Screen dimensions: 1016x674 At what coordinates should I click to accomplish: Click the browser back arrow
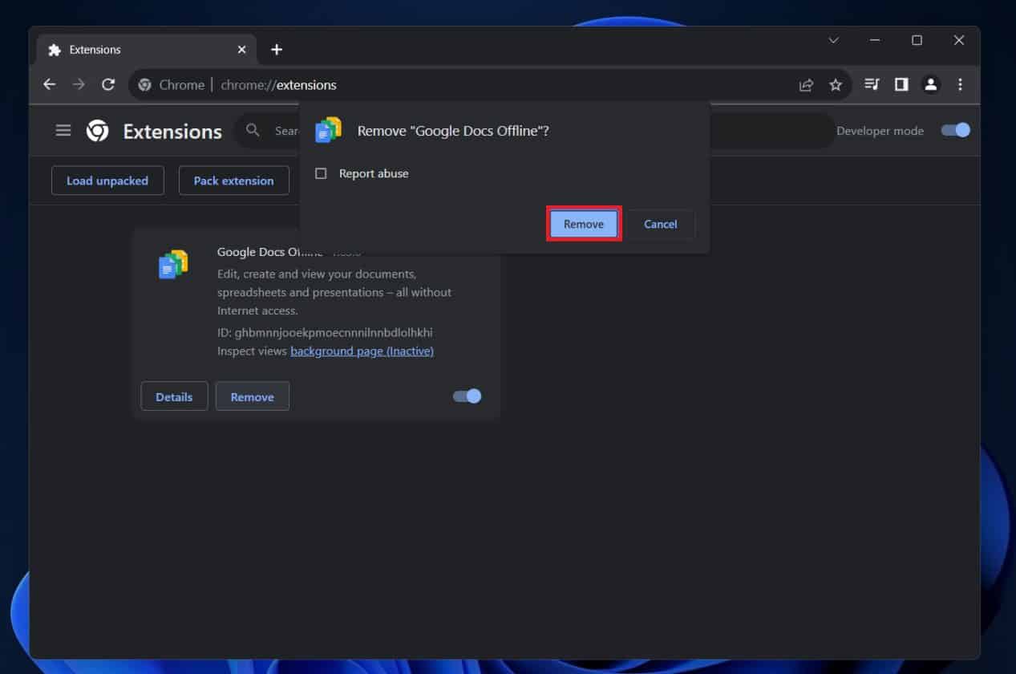click(50, 84)
